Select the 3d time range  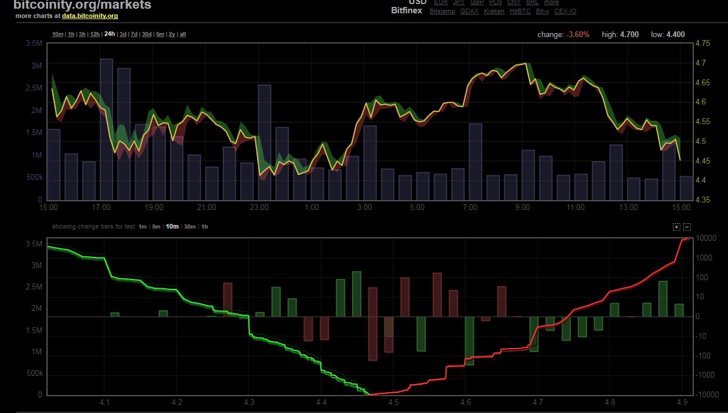pyautogui.click(x=122, y=34)
